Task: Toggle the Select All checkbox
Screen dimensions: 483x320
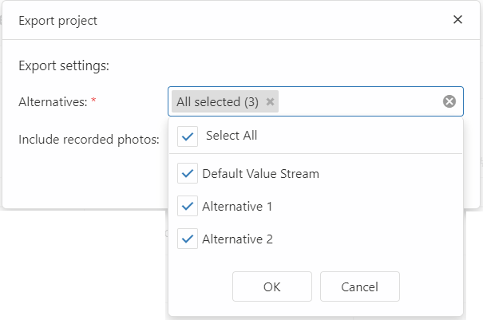Action: pos(188,136)
